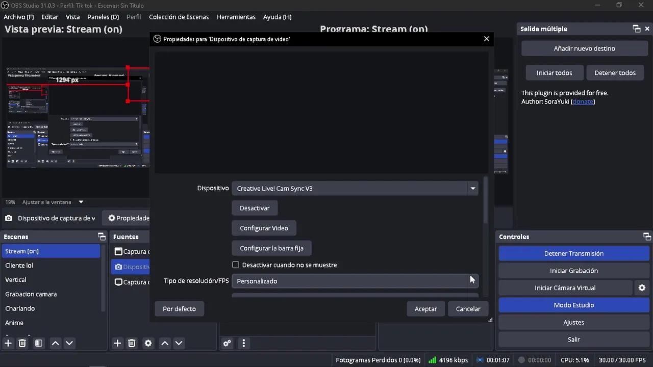Open the Tipo de resolución/FPS dropdown
Screen dimensions: 653x367
click(355, 281)
